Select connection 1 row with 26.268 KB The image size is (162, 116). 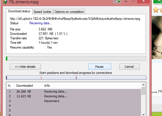(73, 91)
